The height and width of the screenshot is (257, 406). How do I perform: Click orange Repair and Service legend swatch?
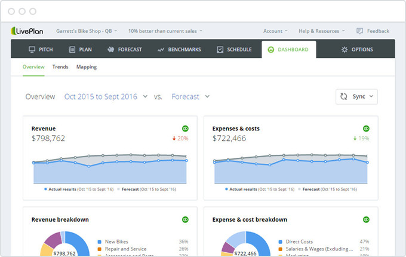[100, 249]
